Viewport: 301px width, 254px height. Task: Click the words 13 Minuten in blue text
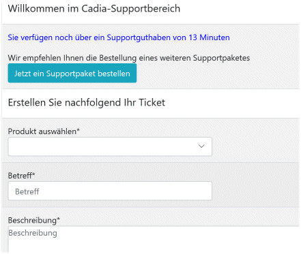209,37
